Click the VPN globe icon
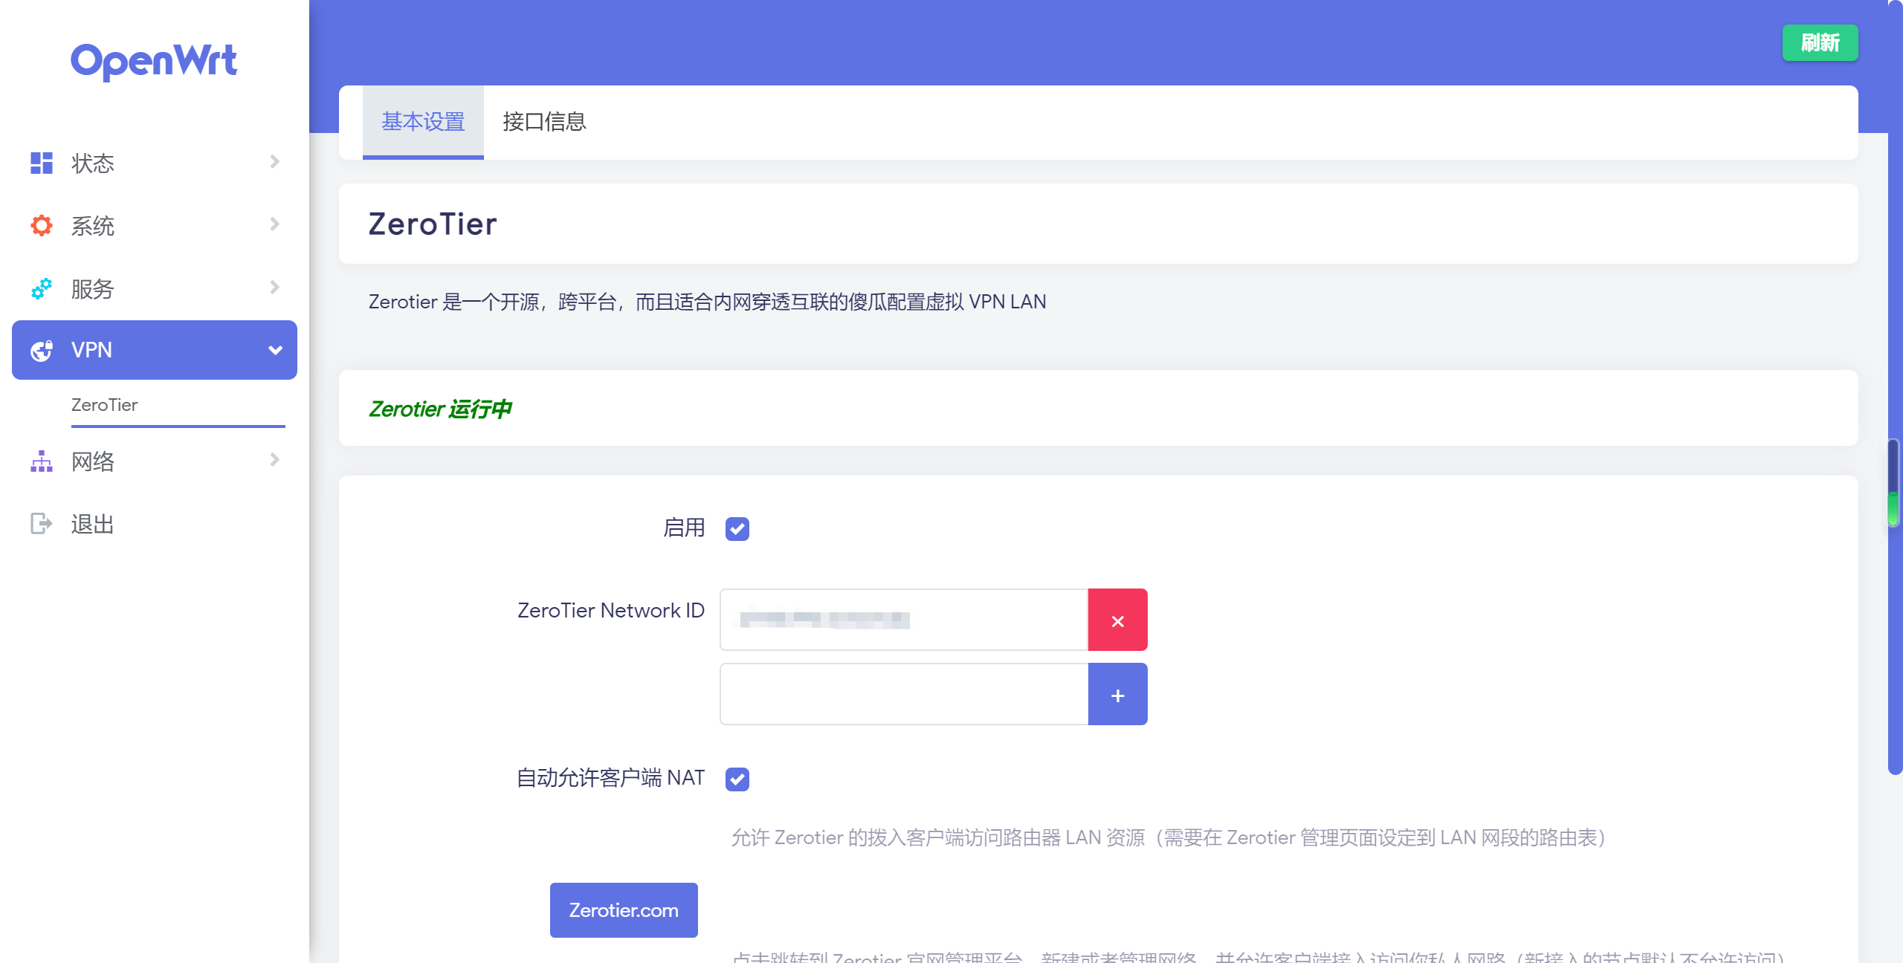 coord(41,350)
